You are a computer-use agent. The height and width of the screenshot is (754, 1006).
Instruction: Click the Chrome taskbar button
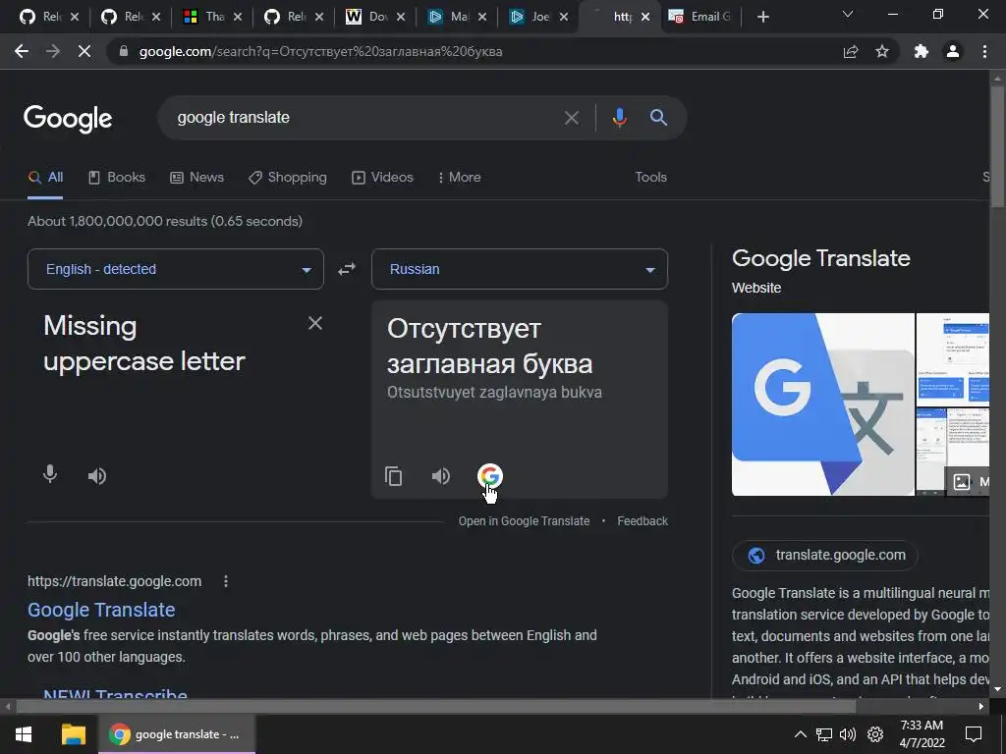point(177,734)
